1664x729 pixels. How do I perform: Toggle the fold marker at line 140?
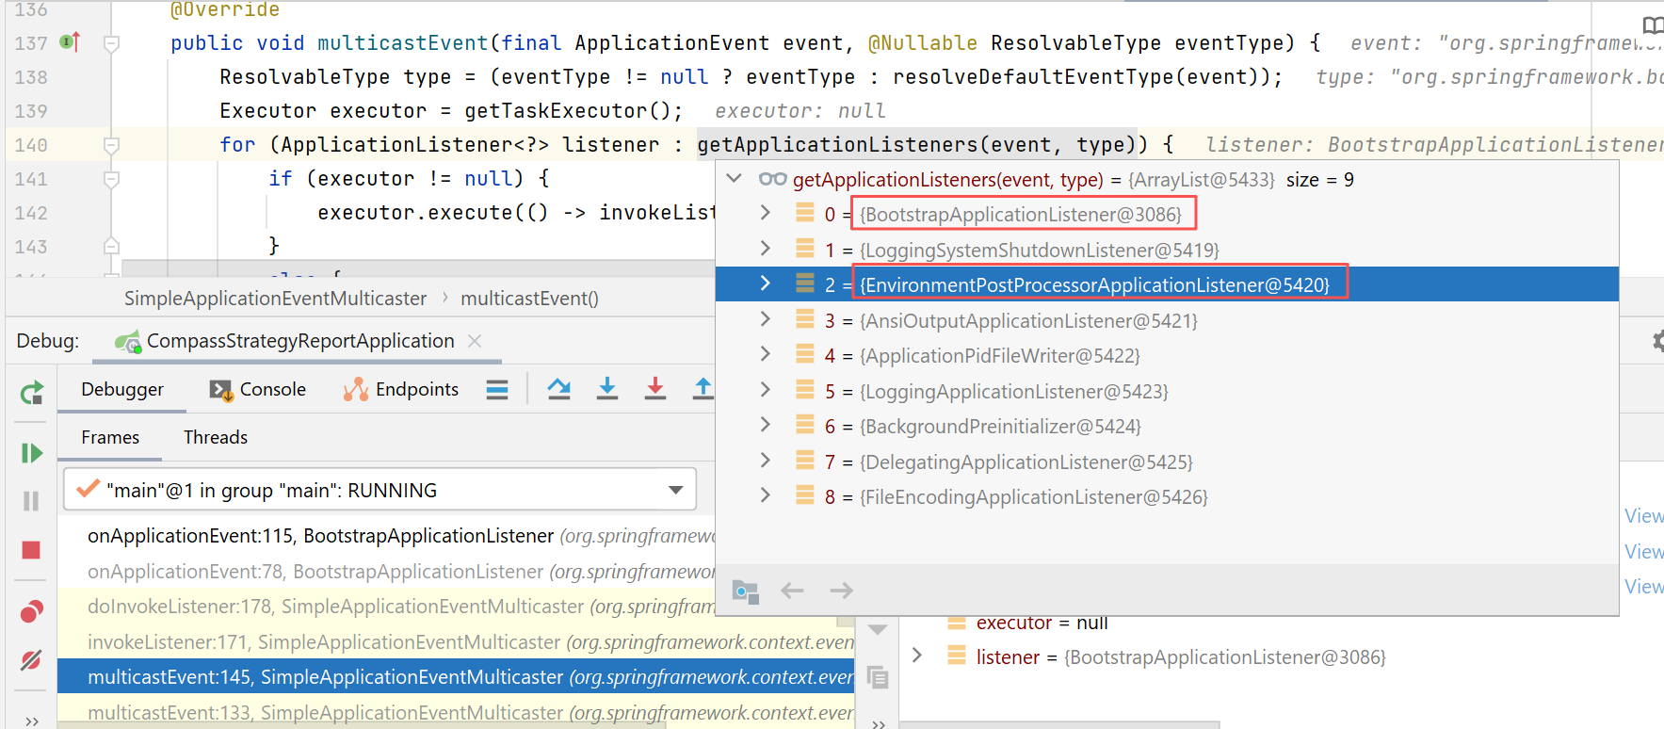click(111, 145)
